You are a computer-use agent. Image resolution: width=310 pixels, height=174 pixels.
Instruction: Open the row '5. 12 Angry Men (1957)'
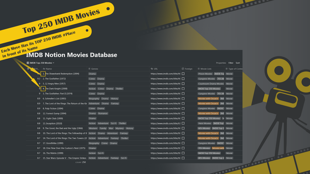54,84
